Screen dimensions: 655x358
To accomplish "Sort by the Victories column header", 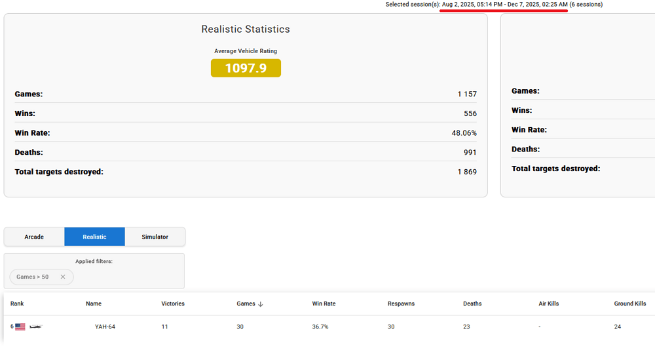I will coord(173,304).
